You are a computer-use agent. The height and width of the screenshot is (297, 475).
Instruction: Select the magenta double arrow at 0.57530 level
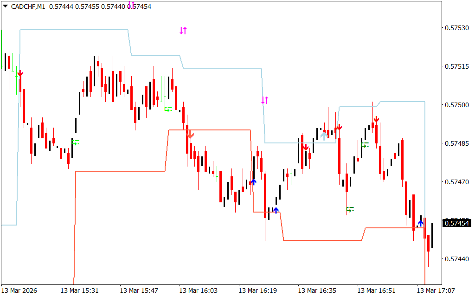[183, 31]
